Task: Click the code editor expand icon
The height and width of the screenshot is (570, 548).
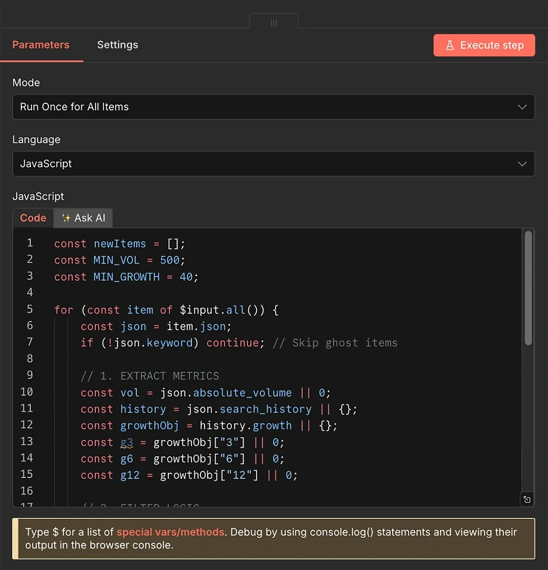Action: coord(527,499)
